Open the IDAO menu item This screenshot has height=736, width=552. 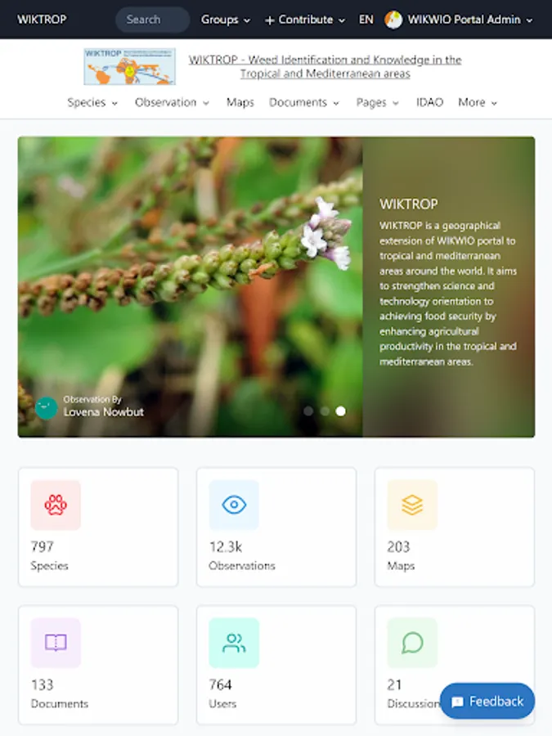[x=429, y=102]
